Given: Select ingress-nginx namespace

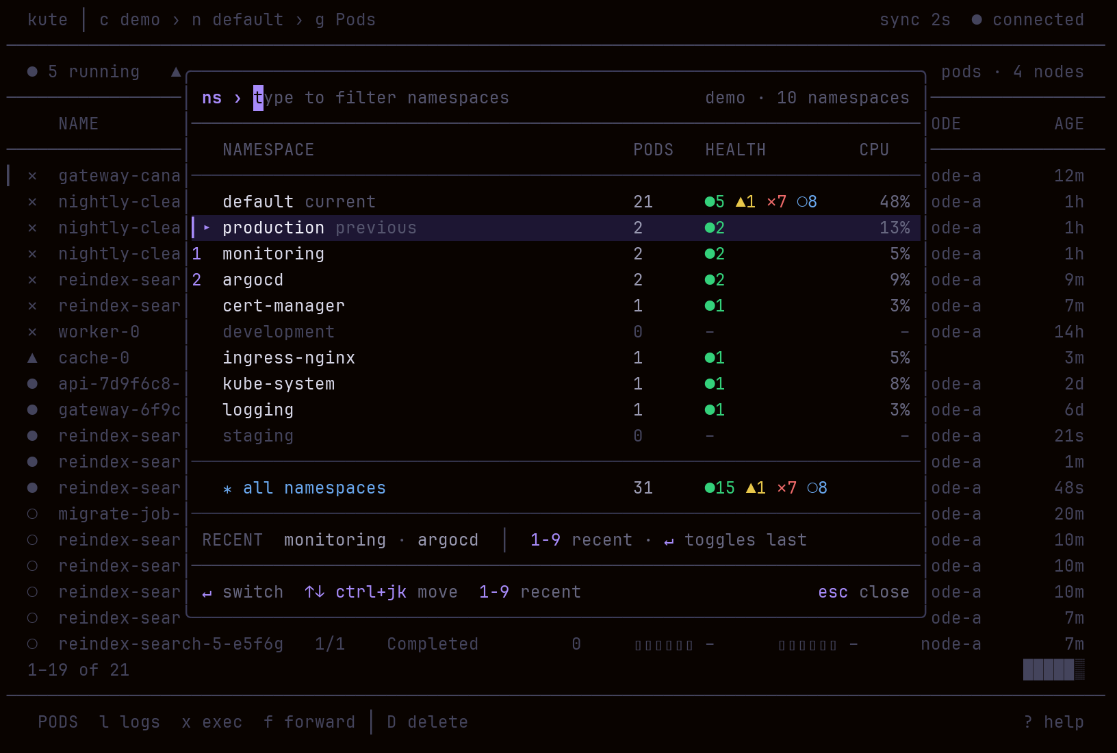Looking at the screenshot, I should pyautogui.click(x=556, y=358).
